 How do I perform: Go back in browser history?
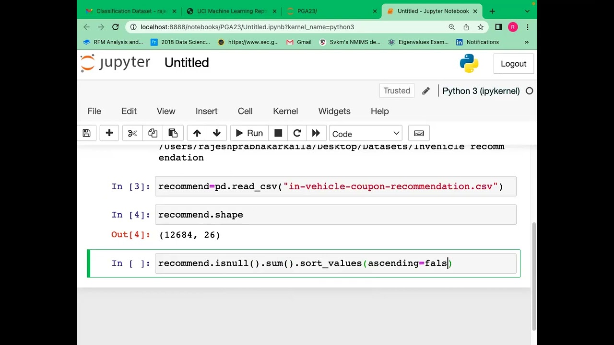point(86,27)
